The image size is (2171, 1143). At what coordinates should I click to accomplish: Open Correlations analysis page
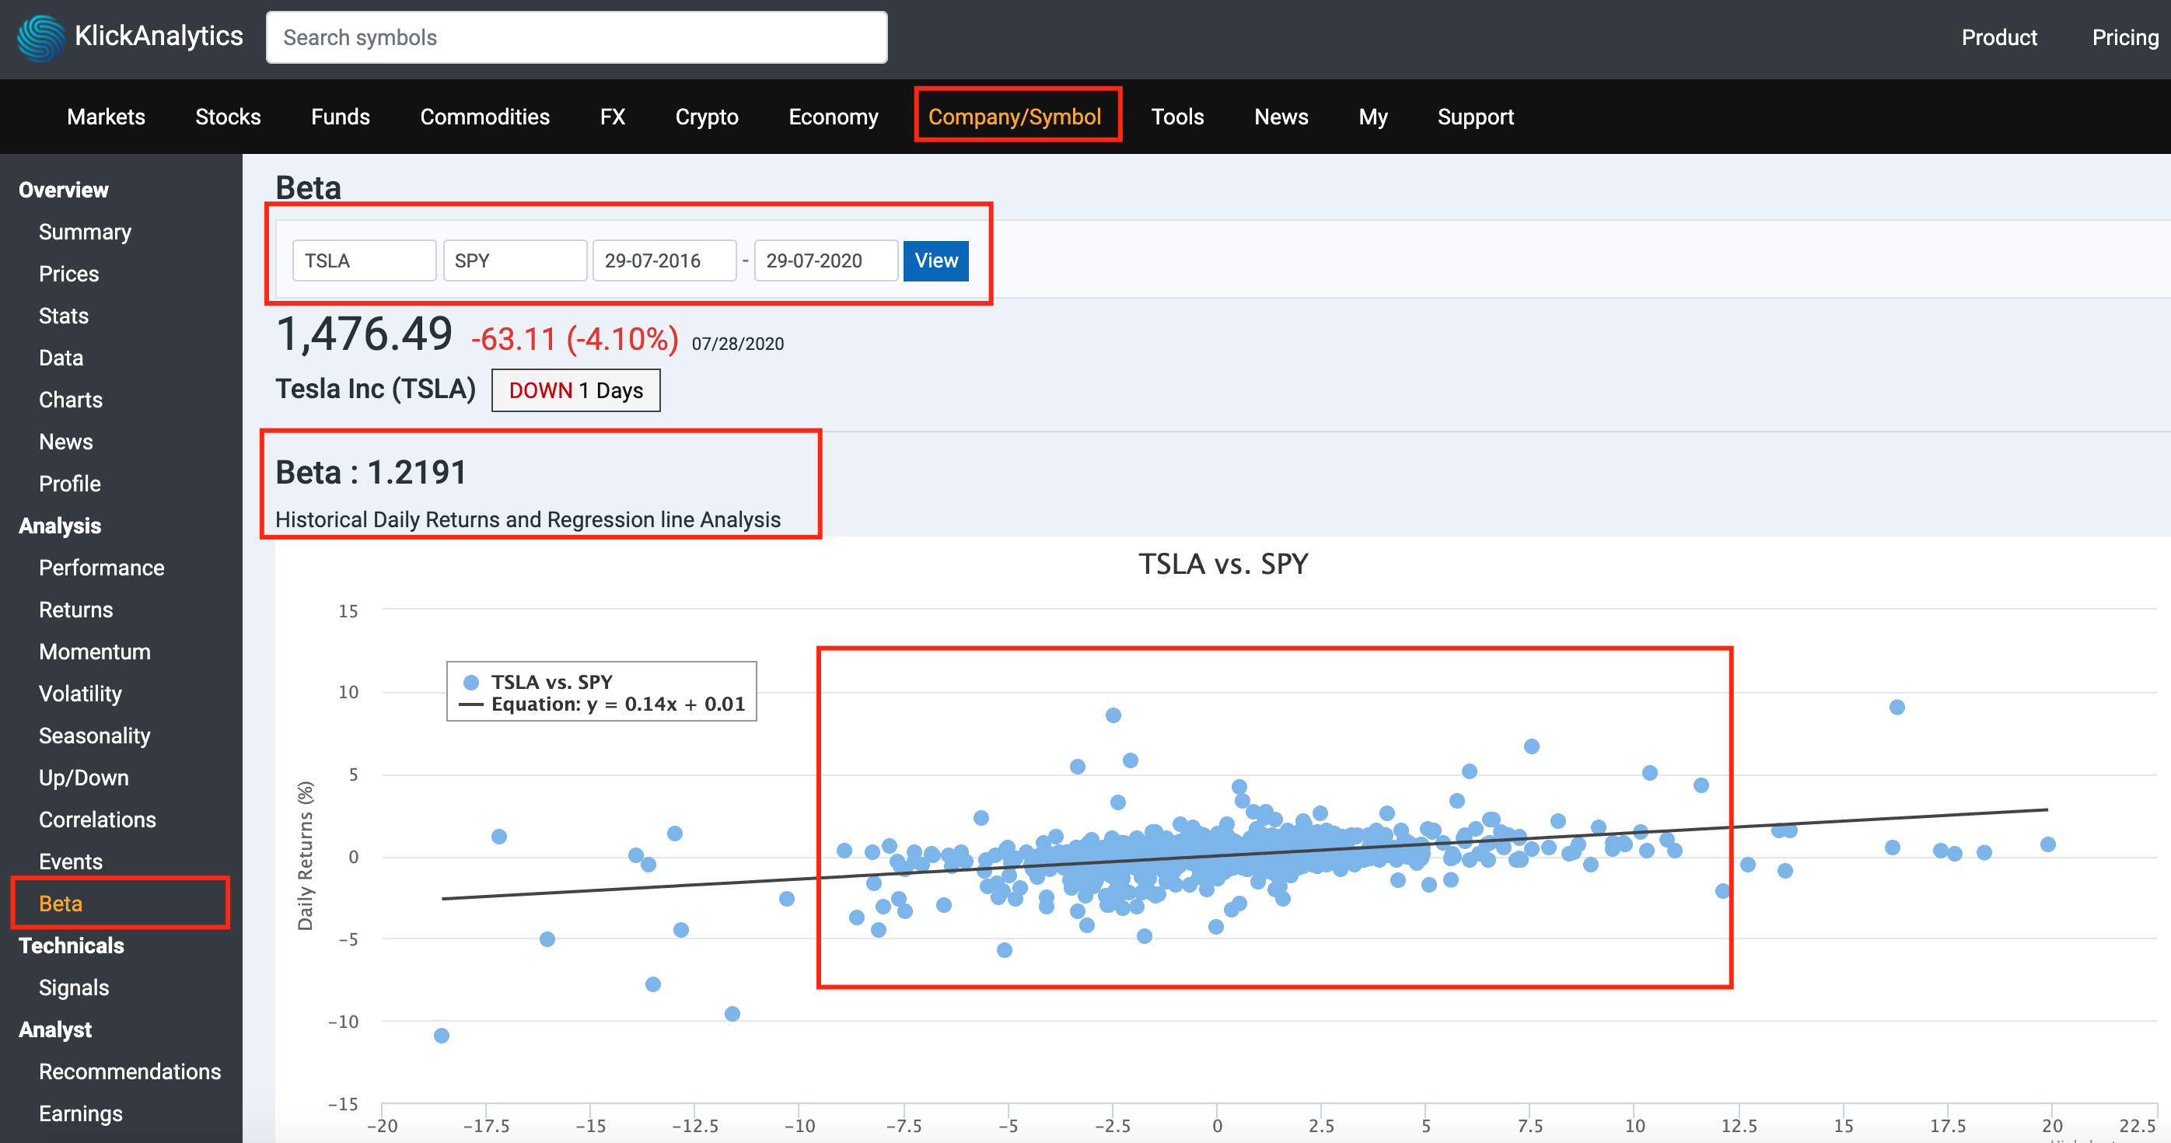pos(97,820)
